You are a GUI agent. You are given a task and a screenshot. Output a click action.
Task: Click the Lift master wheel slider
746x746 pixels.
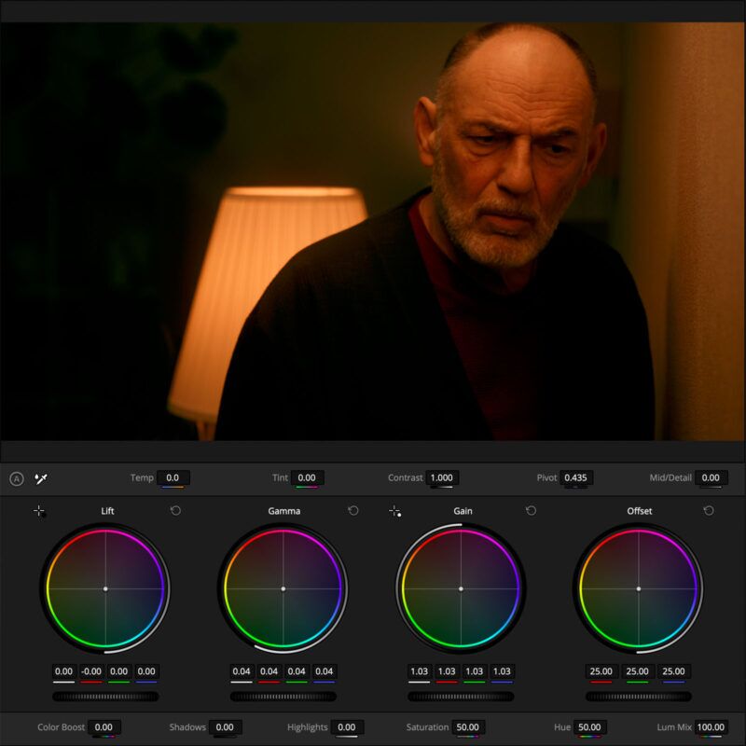105,697
